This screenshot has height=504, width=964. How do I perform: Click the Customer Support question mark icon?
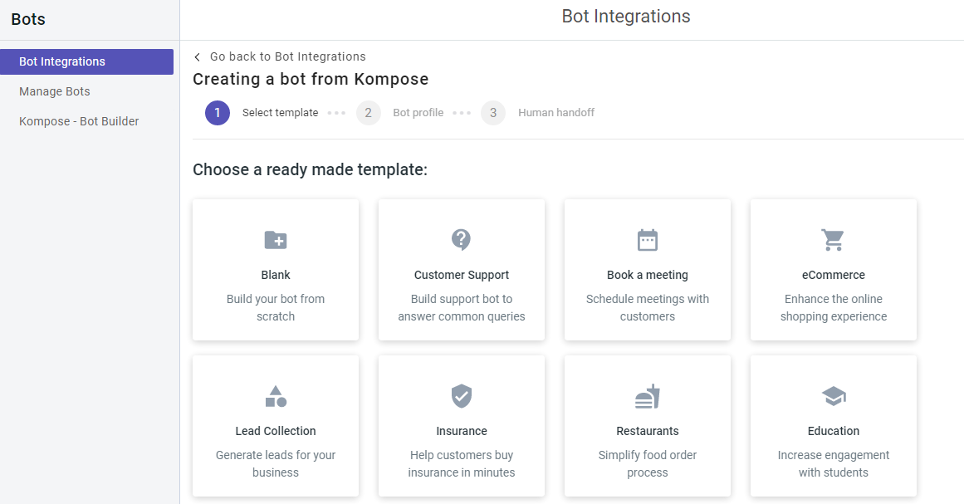click(x=462, y=240)
